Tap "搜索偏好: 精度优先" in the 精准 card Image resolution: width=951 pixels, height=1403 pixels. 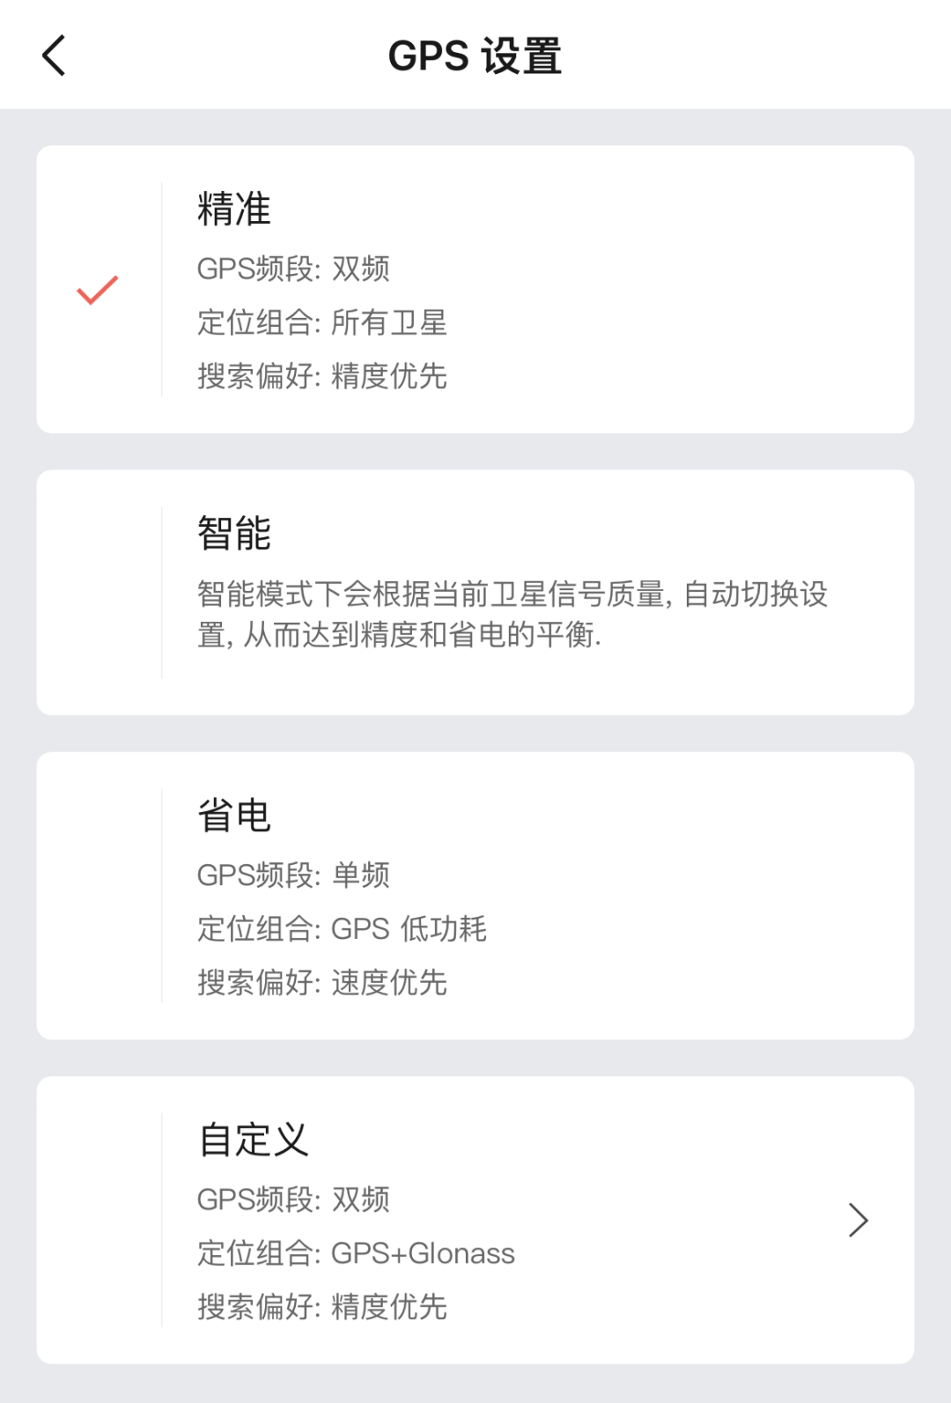click(322, 376)
